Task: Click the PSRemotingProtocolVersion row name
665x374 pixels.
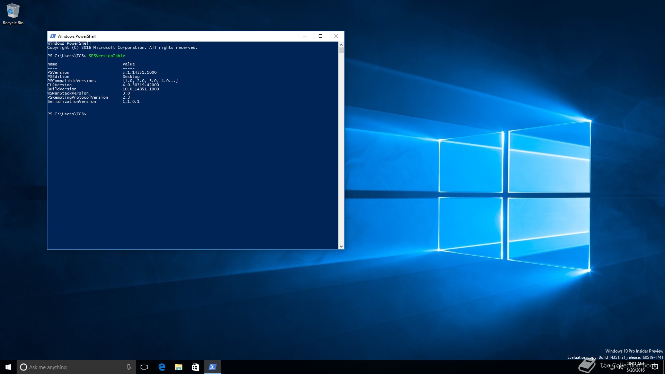Action: 78,97
